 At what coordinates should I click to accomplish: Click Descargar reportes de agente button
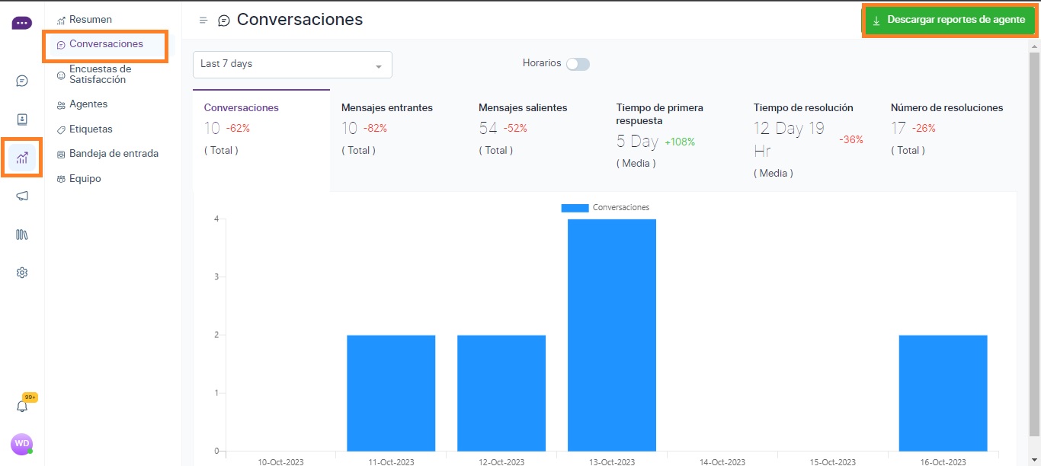pyautogui.click(x=949, y=21)
